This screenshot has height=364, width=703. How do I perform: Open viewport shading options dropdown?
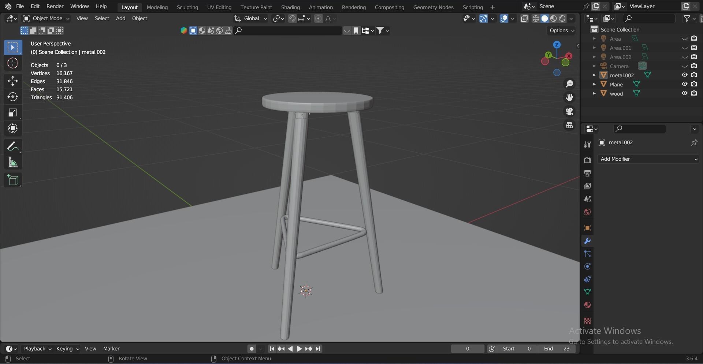pyautogui.click(x=572, y=19)
